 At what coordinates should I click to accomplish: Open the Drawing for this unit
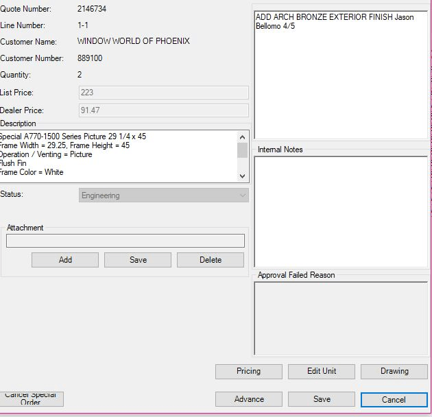point(394,371)
